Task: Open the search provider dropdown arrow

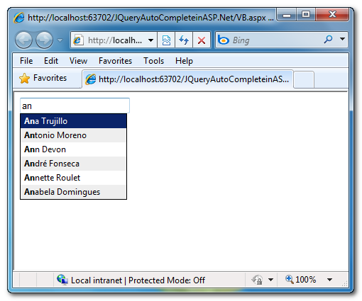Action: click(342, 39)
